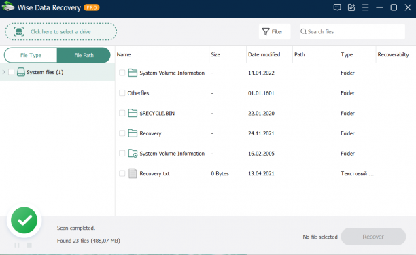Select the Otherfiles folder name
This screenshot has width=416, height=255.
point(138,93)
